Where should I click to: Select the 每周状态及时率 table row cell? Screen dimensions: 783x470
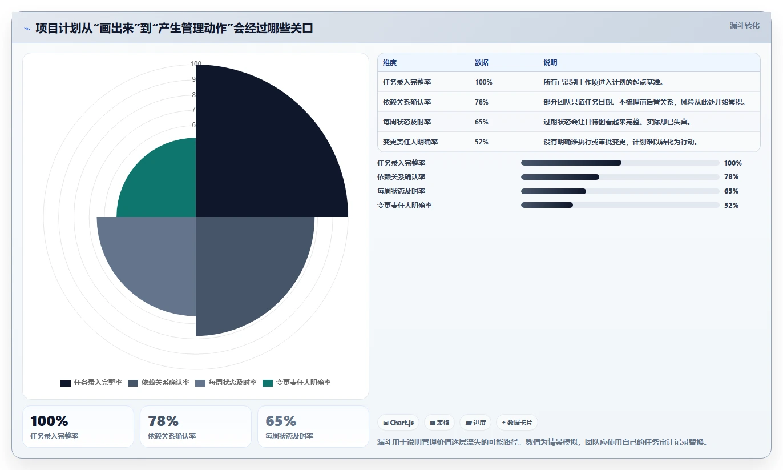tap(407, 122)
